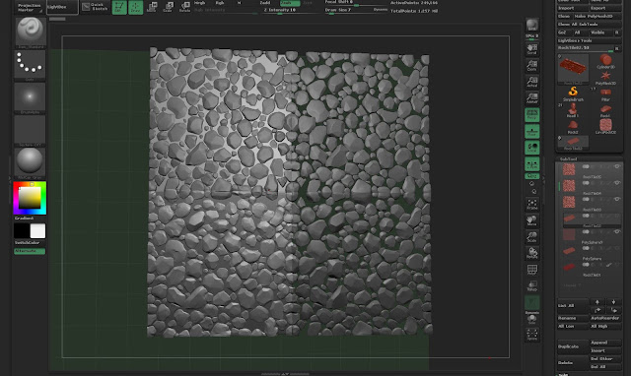Open the LightBox browser
This screenshot has width=631, height=376.
tap(62, 7)
